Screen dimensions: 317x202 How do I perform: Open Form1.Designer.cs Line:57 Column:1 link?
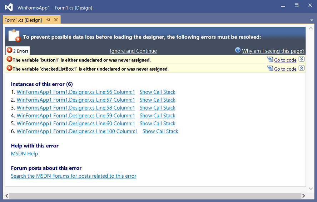coord(76,100)
